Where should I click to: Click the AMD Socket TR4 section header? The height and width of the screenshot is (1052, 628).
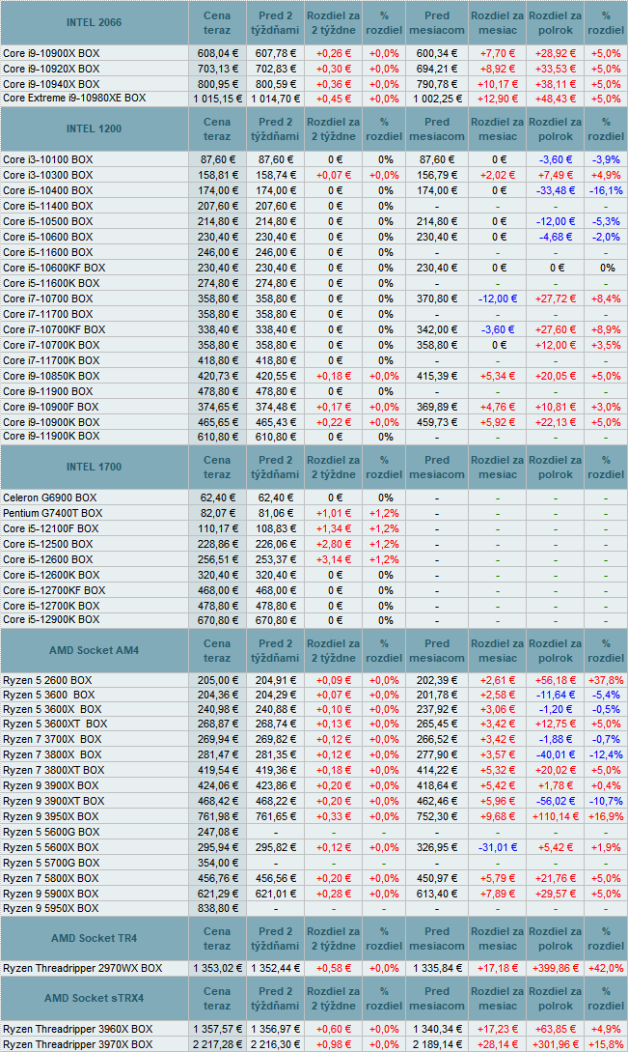point(94,938)
